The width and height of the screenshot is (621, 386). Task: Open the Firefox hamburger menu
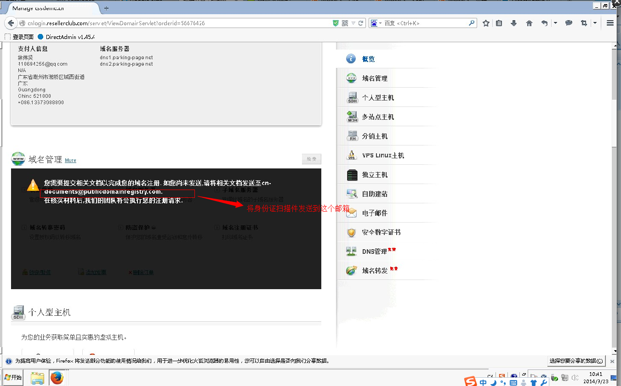click(610, 23)
